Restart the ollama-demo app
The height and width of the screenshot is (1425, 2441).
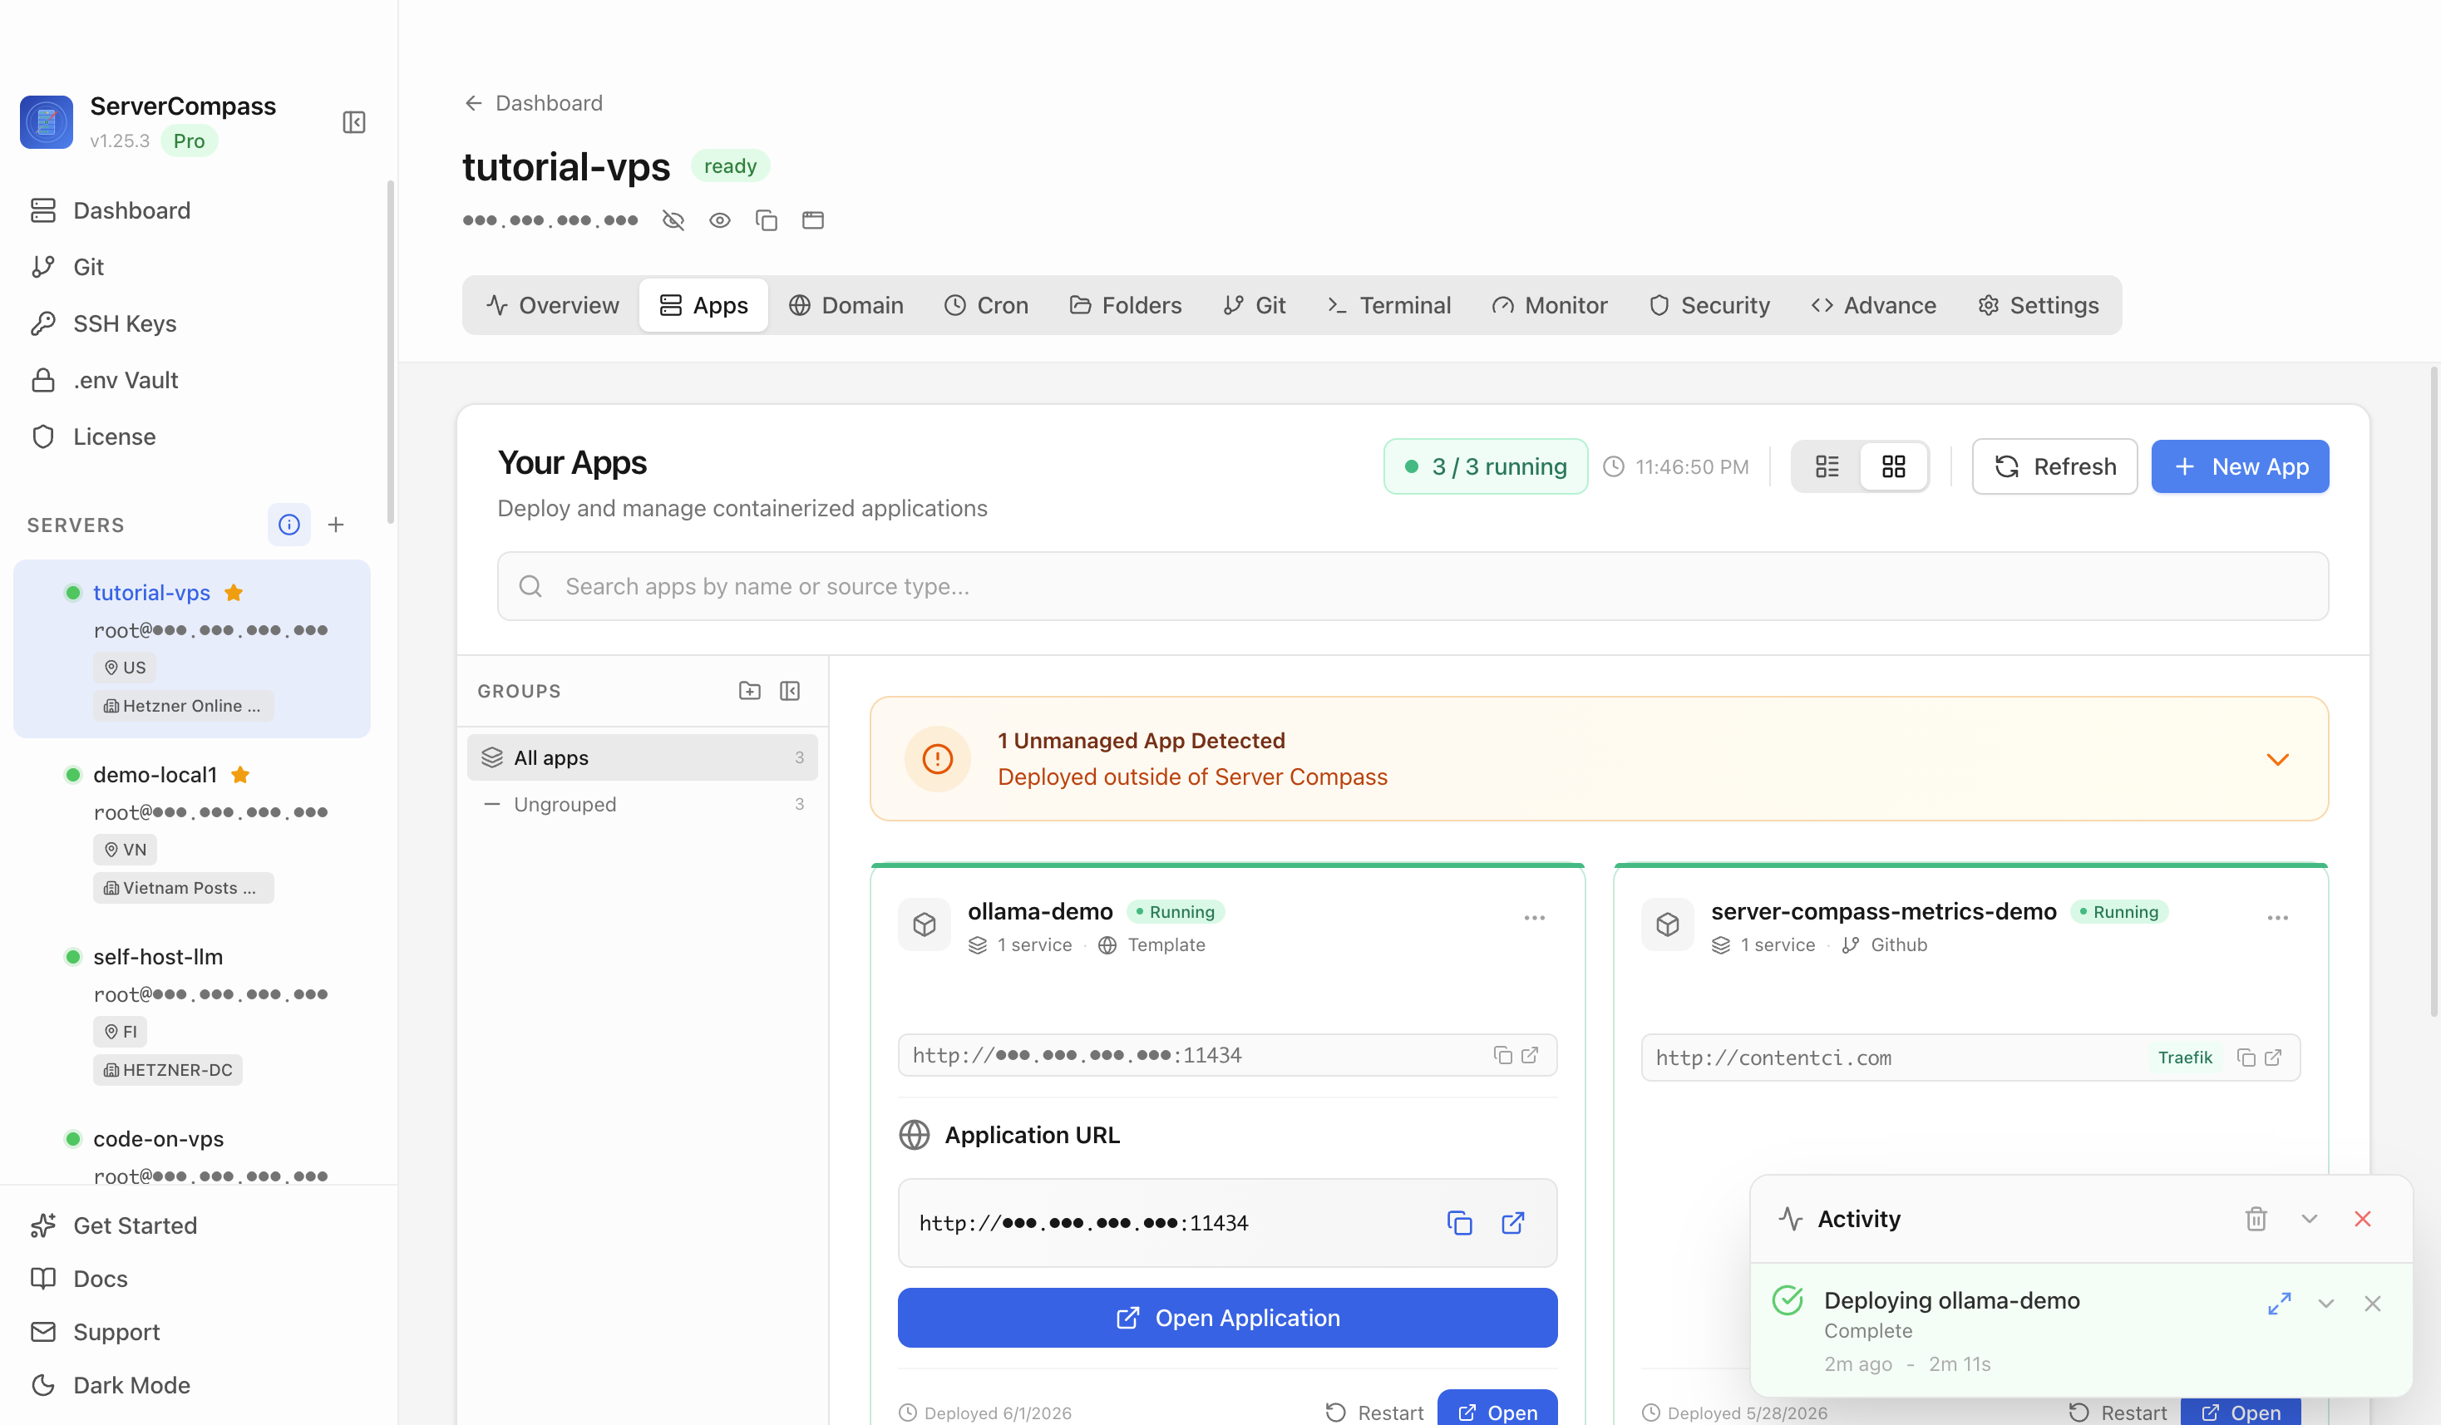tap(1374, 1413)
